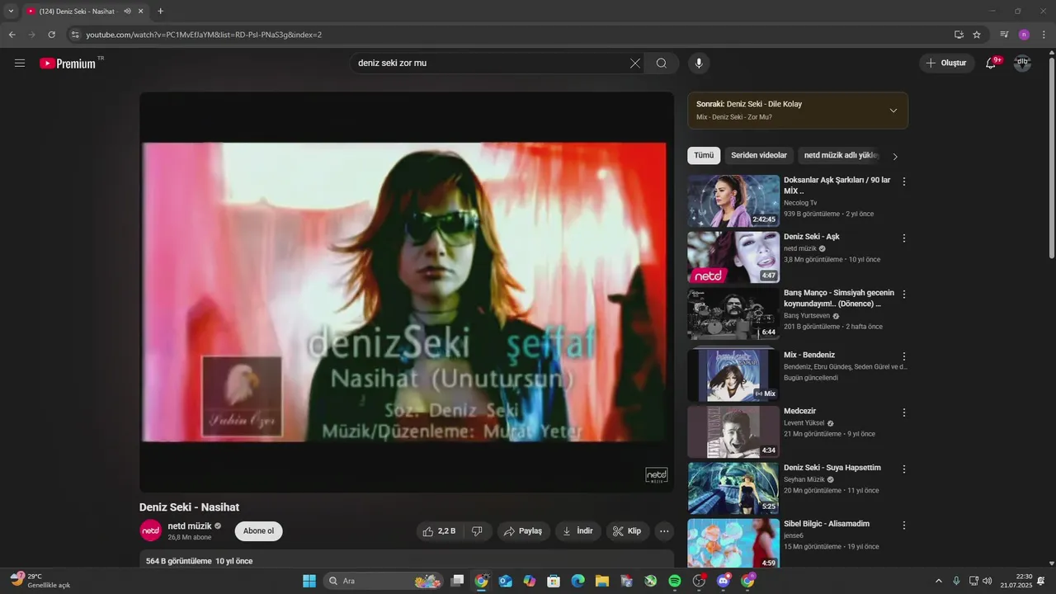Open options menu for Barış Manço video
The height and width of the screenshot is (594, 1056).
click(x=904, y=295)
